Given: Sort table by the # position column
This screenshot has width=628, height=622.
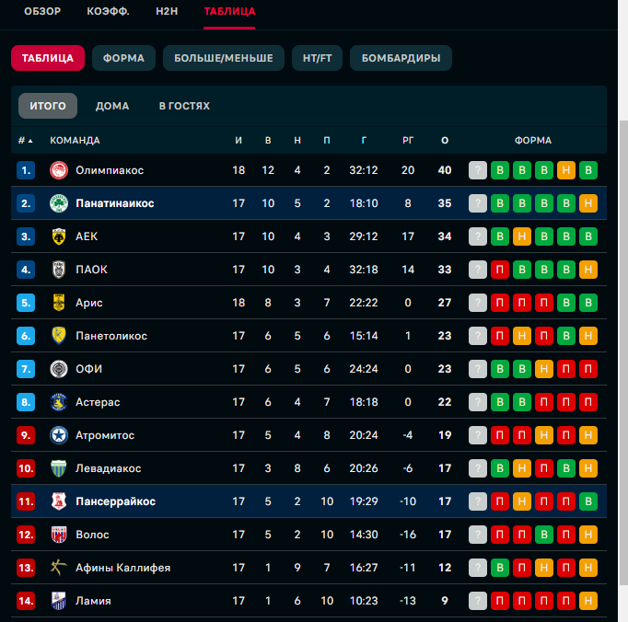Looking at the screenshot, I should pyautogui.click(x=25, y=141).
